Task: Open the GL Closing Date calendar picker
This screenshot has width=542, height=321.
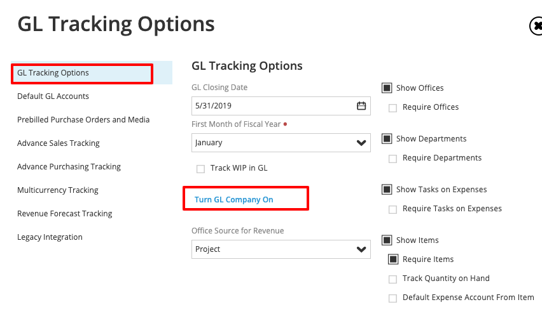Action: (x=361, y=106)
